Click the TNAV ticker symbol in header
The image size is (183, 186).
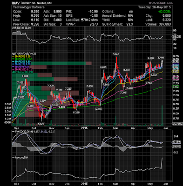16,3
